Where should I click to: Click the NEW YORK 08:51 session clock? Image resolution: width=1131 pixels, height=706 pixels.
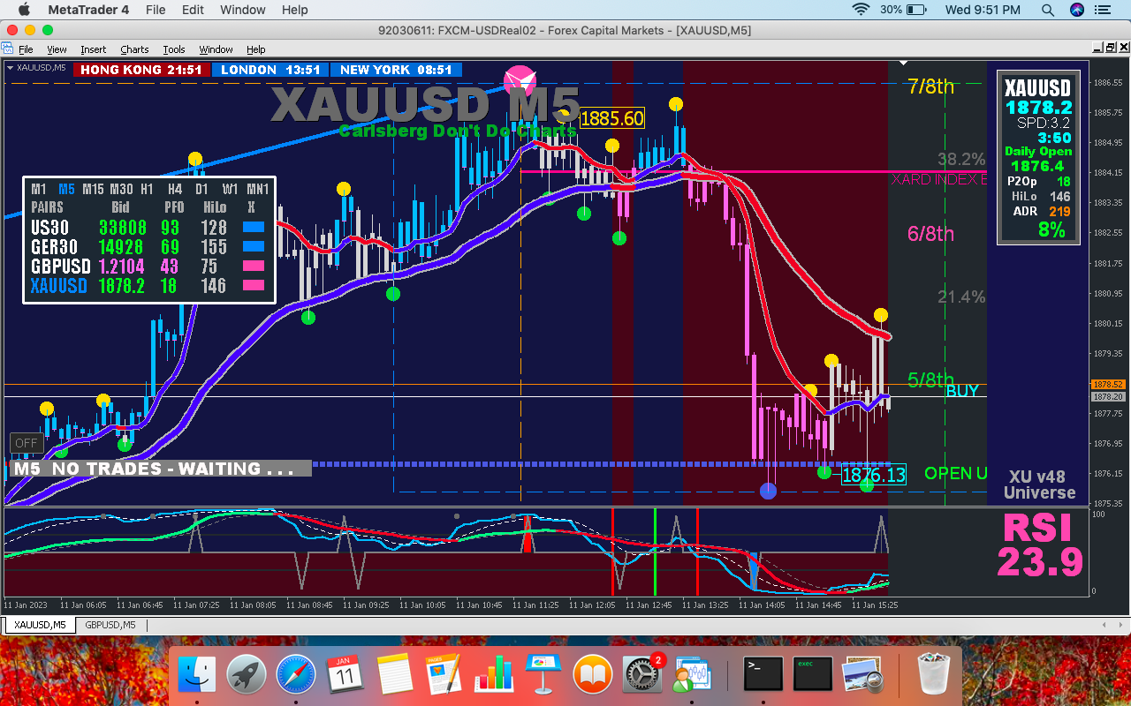point(396,70)
